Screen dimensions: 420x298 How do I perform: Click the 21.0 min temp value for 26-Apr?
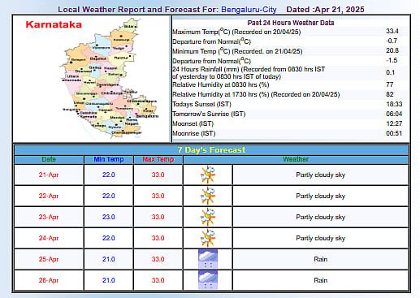point(109,280)
